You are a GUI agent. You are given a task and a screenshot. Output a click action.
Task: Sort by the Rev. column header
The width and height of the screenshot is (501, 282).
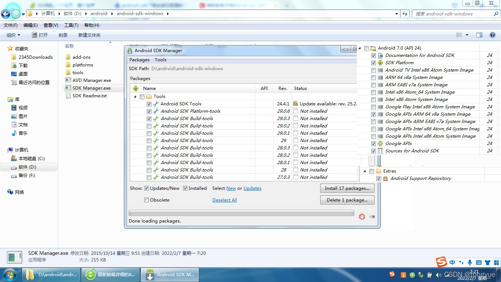point(282,88)
